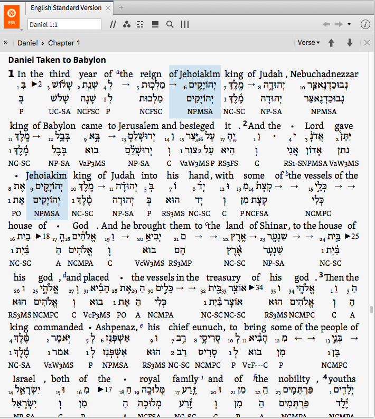Click the word 'Israel' in verse 3
The height and width of the screenshot is (419, 375).
[24, 379]
